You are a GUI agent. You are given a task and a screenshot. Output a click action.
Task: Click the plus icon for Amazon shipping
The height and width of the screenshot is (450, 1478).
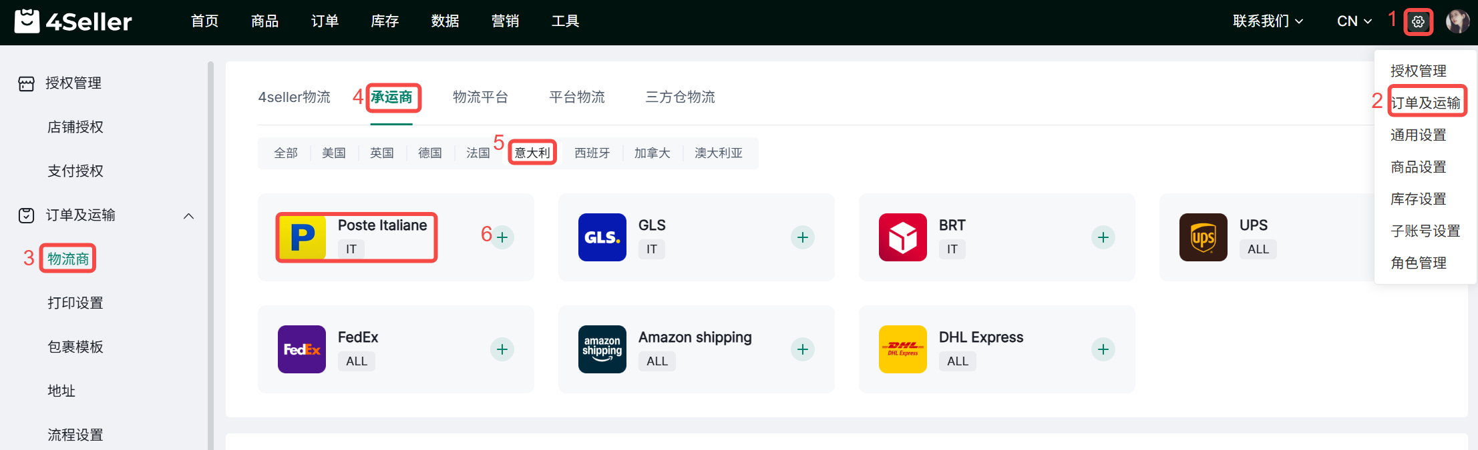click(x=802, y=349)
